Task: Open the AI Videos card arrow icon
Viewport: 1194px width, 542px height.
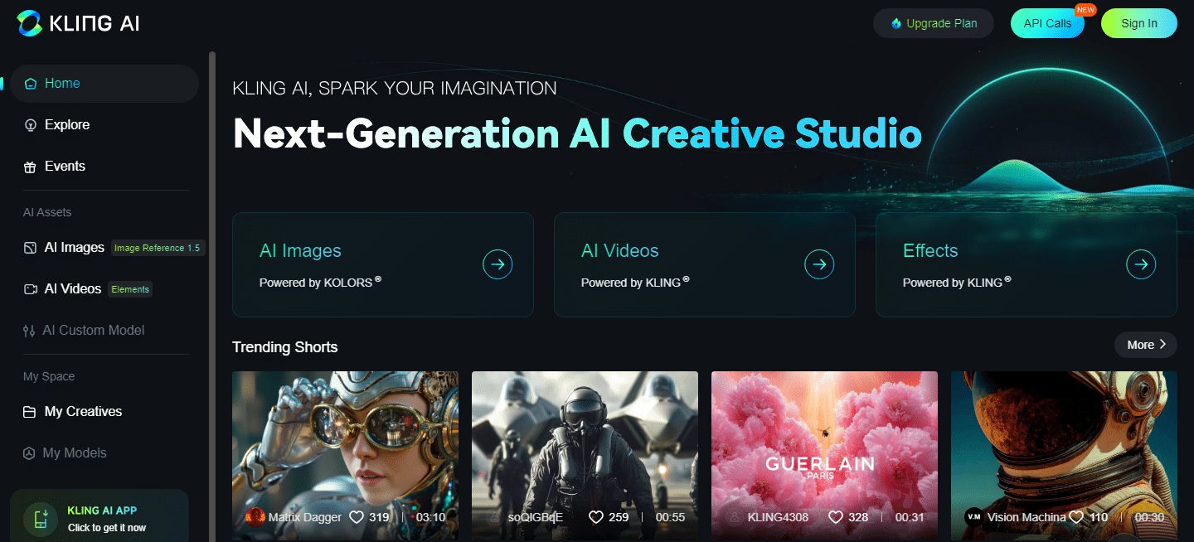Action: pos(819,264)
